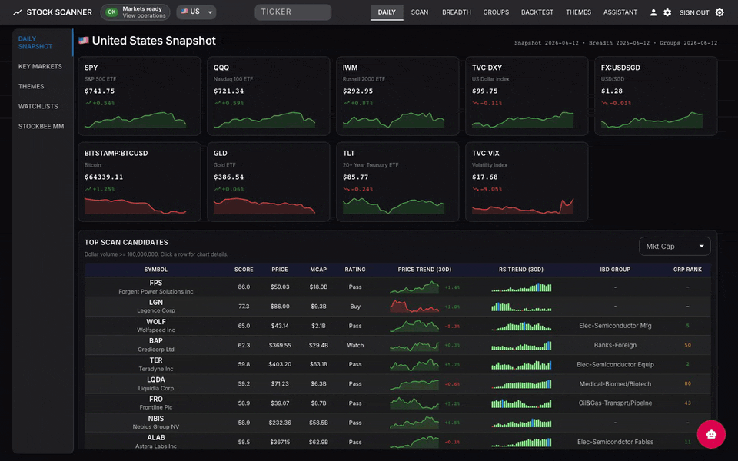Open the Mkt Cap sort dropdown
738x461 pixels.
coord(674,246)
